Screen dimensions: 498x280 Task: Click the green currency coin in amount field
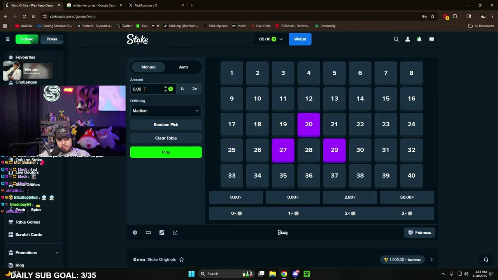[x=170, y=89]
